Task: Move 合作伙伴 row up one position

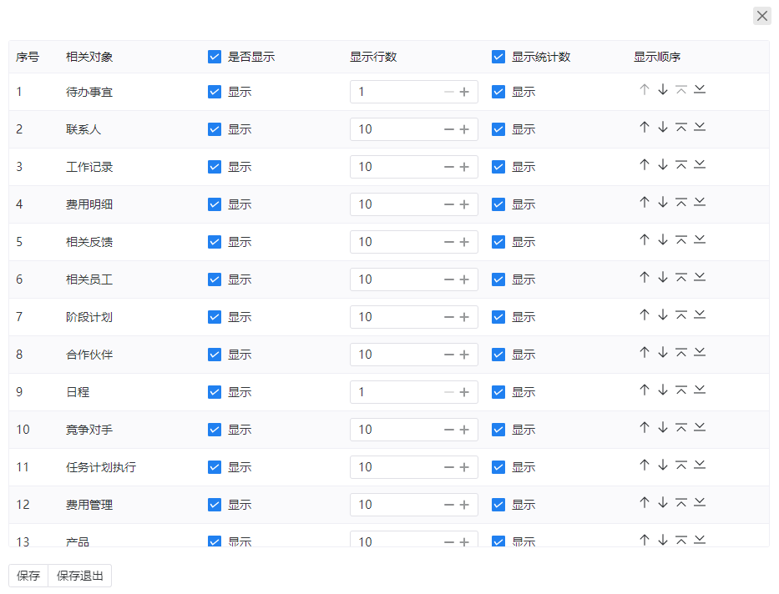Action: (x=645, y=353)
